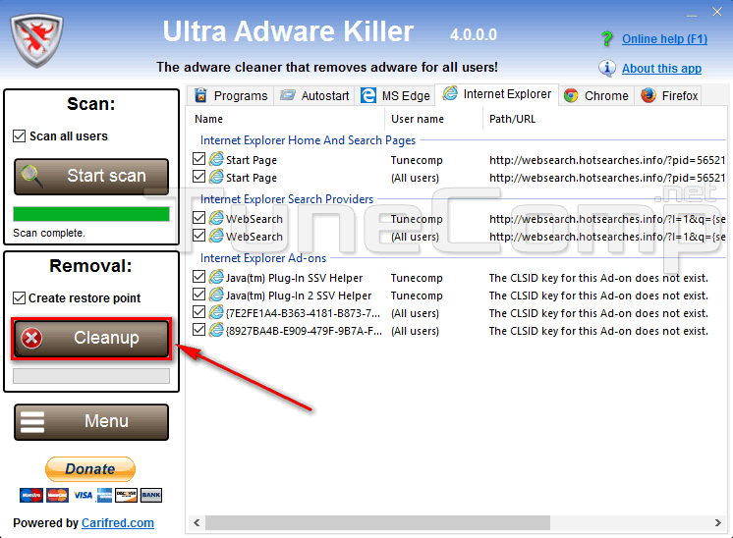Screen dimensions: 733x538
Task: Click the Internet Explorer icon on Tunecomp Start Page row
Action: coord(216,159)
